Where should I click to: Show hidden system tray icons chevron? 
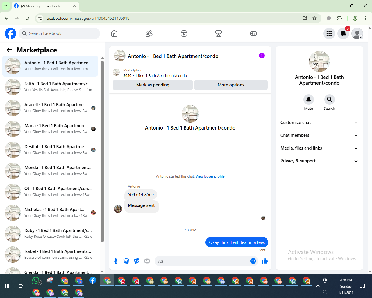(x=318, y=286)
